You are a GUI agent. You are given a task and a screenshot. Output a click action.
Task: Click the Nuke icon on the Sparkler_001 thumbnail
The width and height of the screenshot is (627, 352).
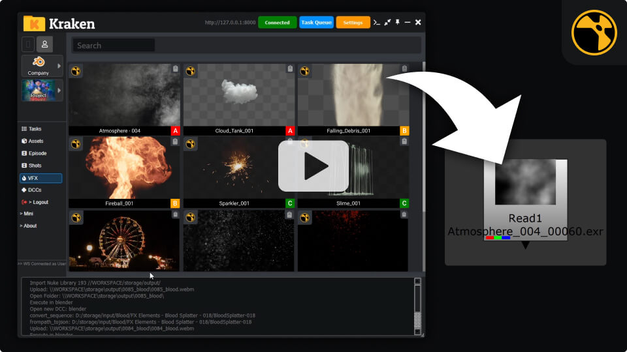point(191,143)
